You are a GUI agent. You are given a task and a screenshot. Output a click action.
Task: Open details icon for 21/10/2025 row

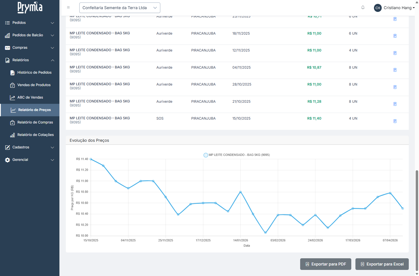pyautogui.click(x=395, y=104)
